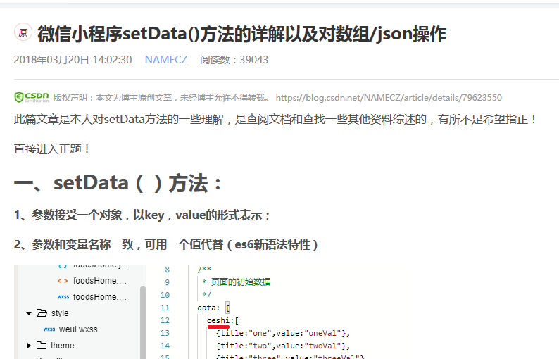The width and height of the screenshot is (559, 359).
Task: Click the wxss icon beside weui.wxss
Action: coord(49,329)
